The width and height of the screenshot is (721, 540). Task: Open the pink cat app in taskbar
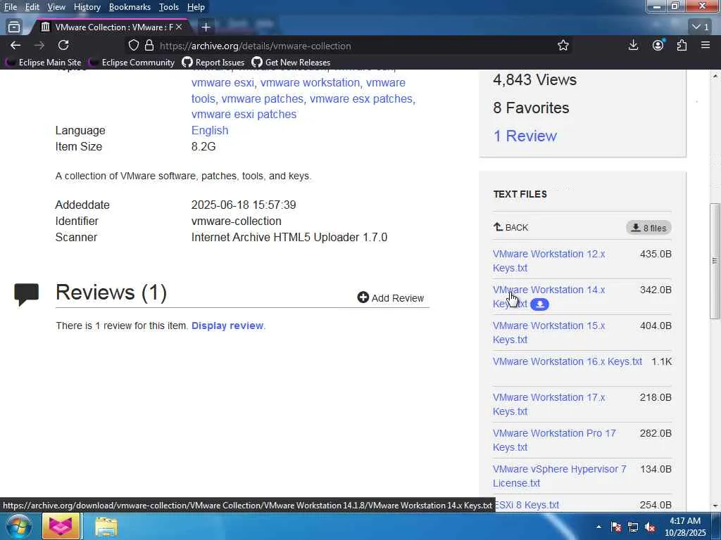(61, 526)
